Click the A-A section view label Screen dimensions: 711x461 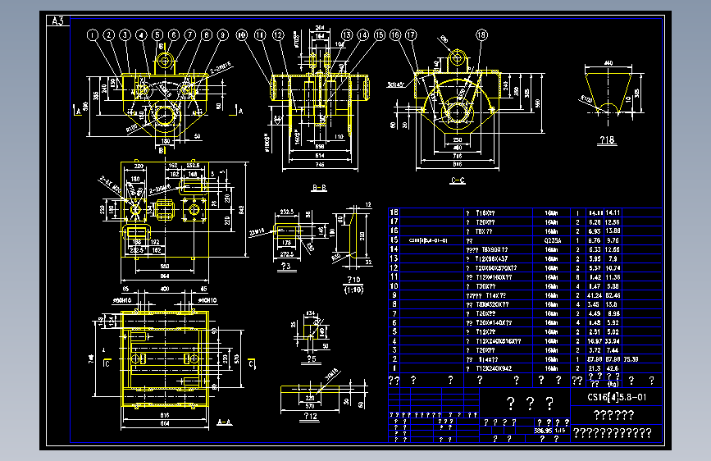[224, 422]
